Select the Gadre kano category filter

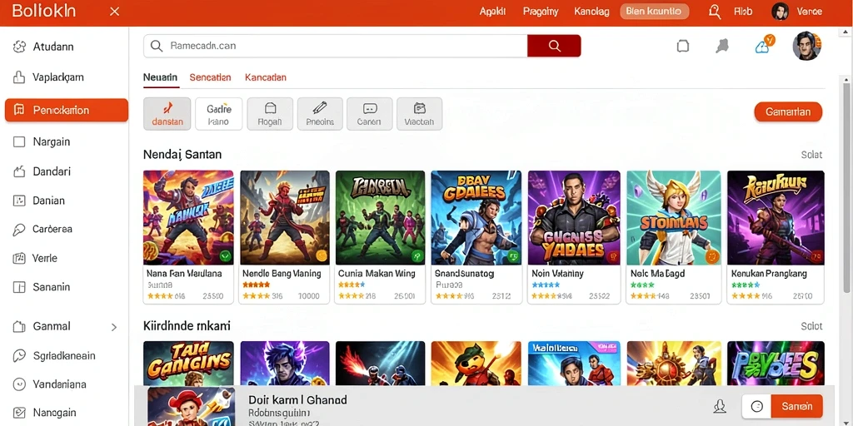(x=219, y=113)
